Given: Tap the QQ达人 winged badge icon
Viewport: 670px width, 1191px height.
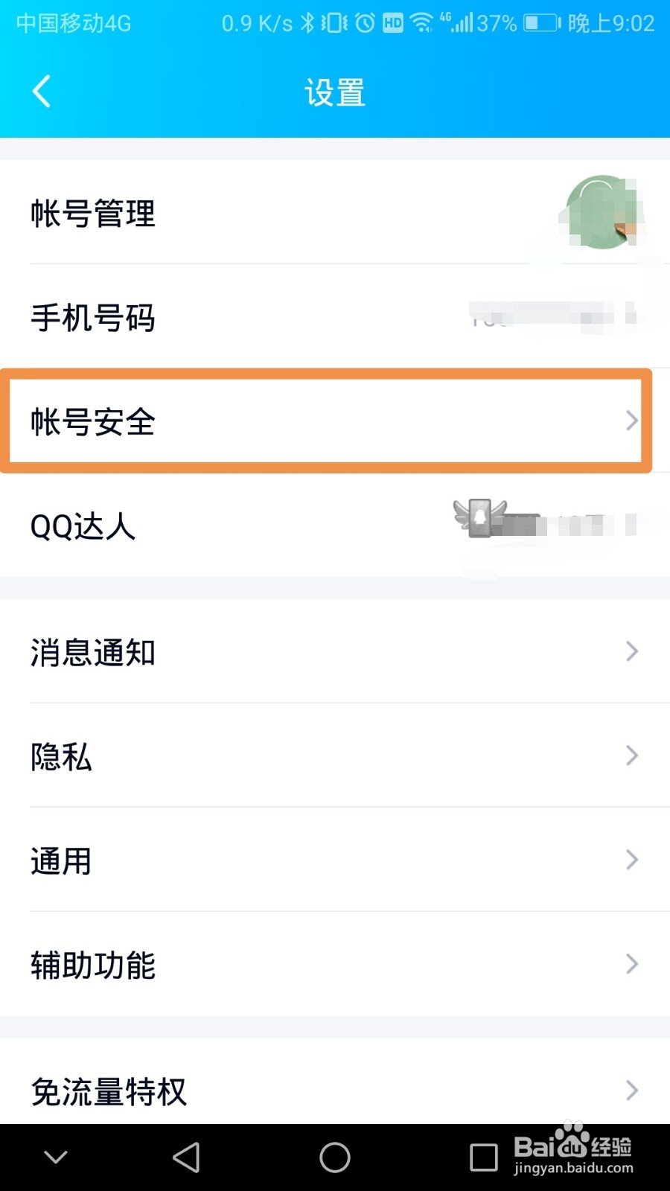Looking at the screenshot, I should coord(479,517).
